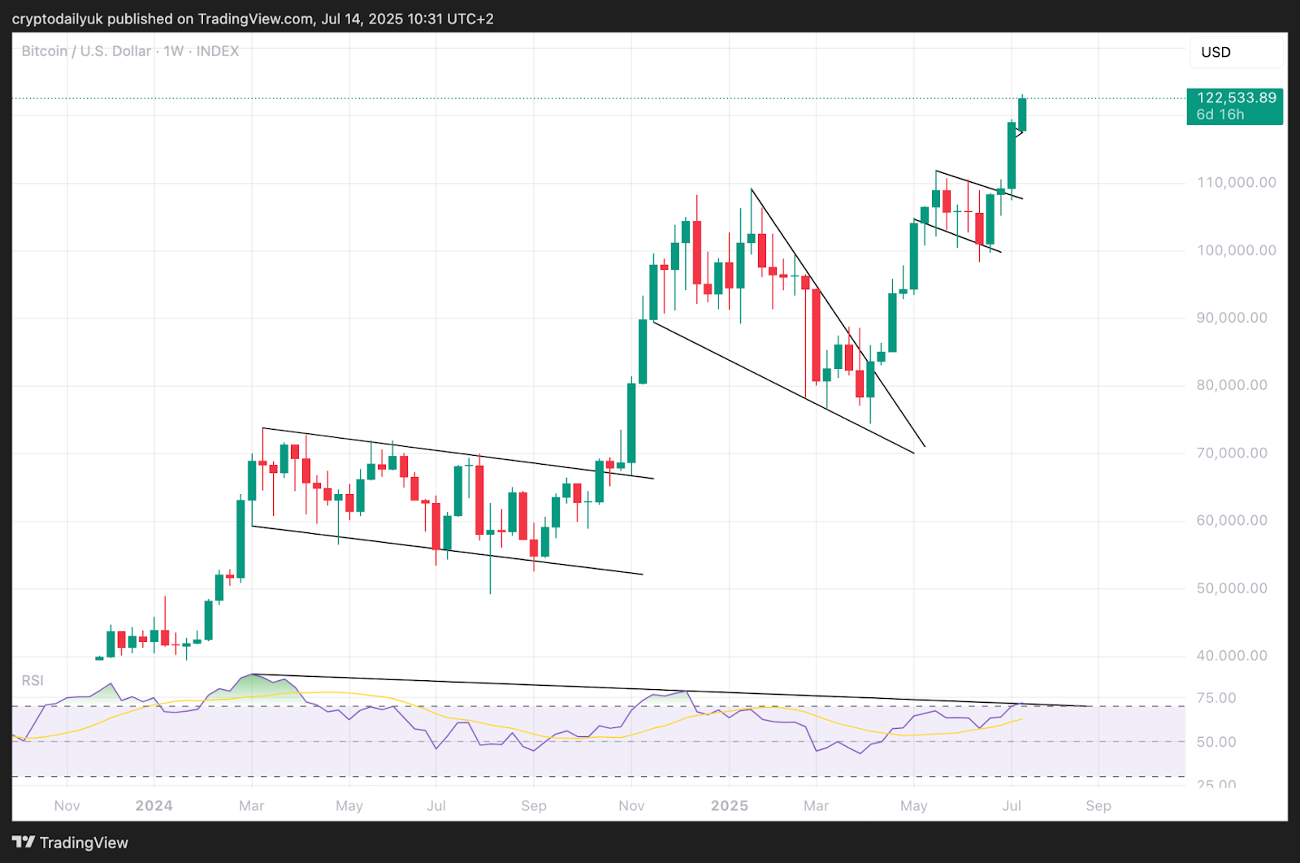This screenshot has width=1300, height=863.
Task: Click the RSI 50.00 level label
Action: click(x=1216, y=742)
